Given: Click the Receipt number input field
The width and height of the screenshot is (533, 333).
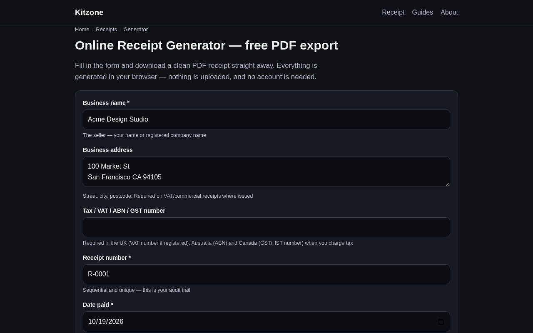Looking at the screenshot, I should [266, 274].
